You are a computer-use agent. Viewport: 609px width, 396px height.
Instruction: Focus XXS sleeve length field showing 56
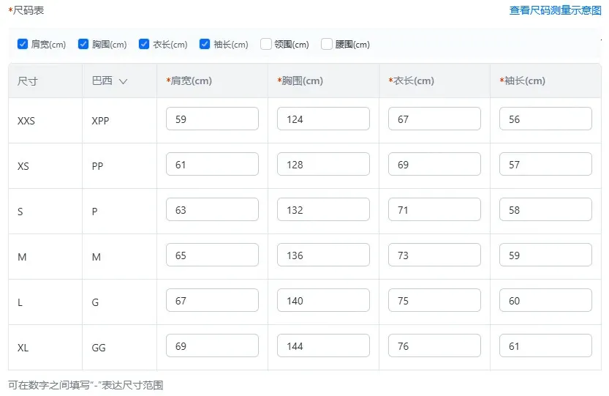pyautogui.click(x=545, y=119)
